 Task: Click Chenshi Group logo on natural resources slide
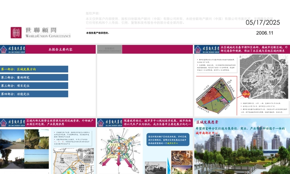click(13, 123)
